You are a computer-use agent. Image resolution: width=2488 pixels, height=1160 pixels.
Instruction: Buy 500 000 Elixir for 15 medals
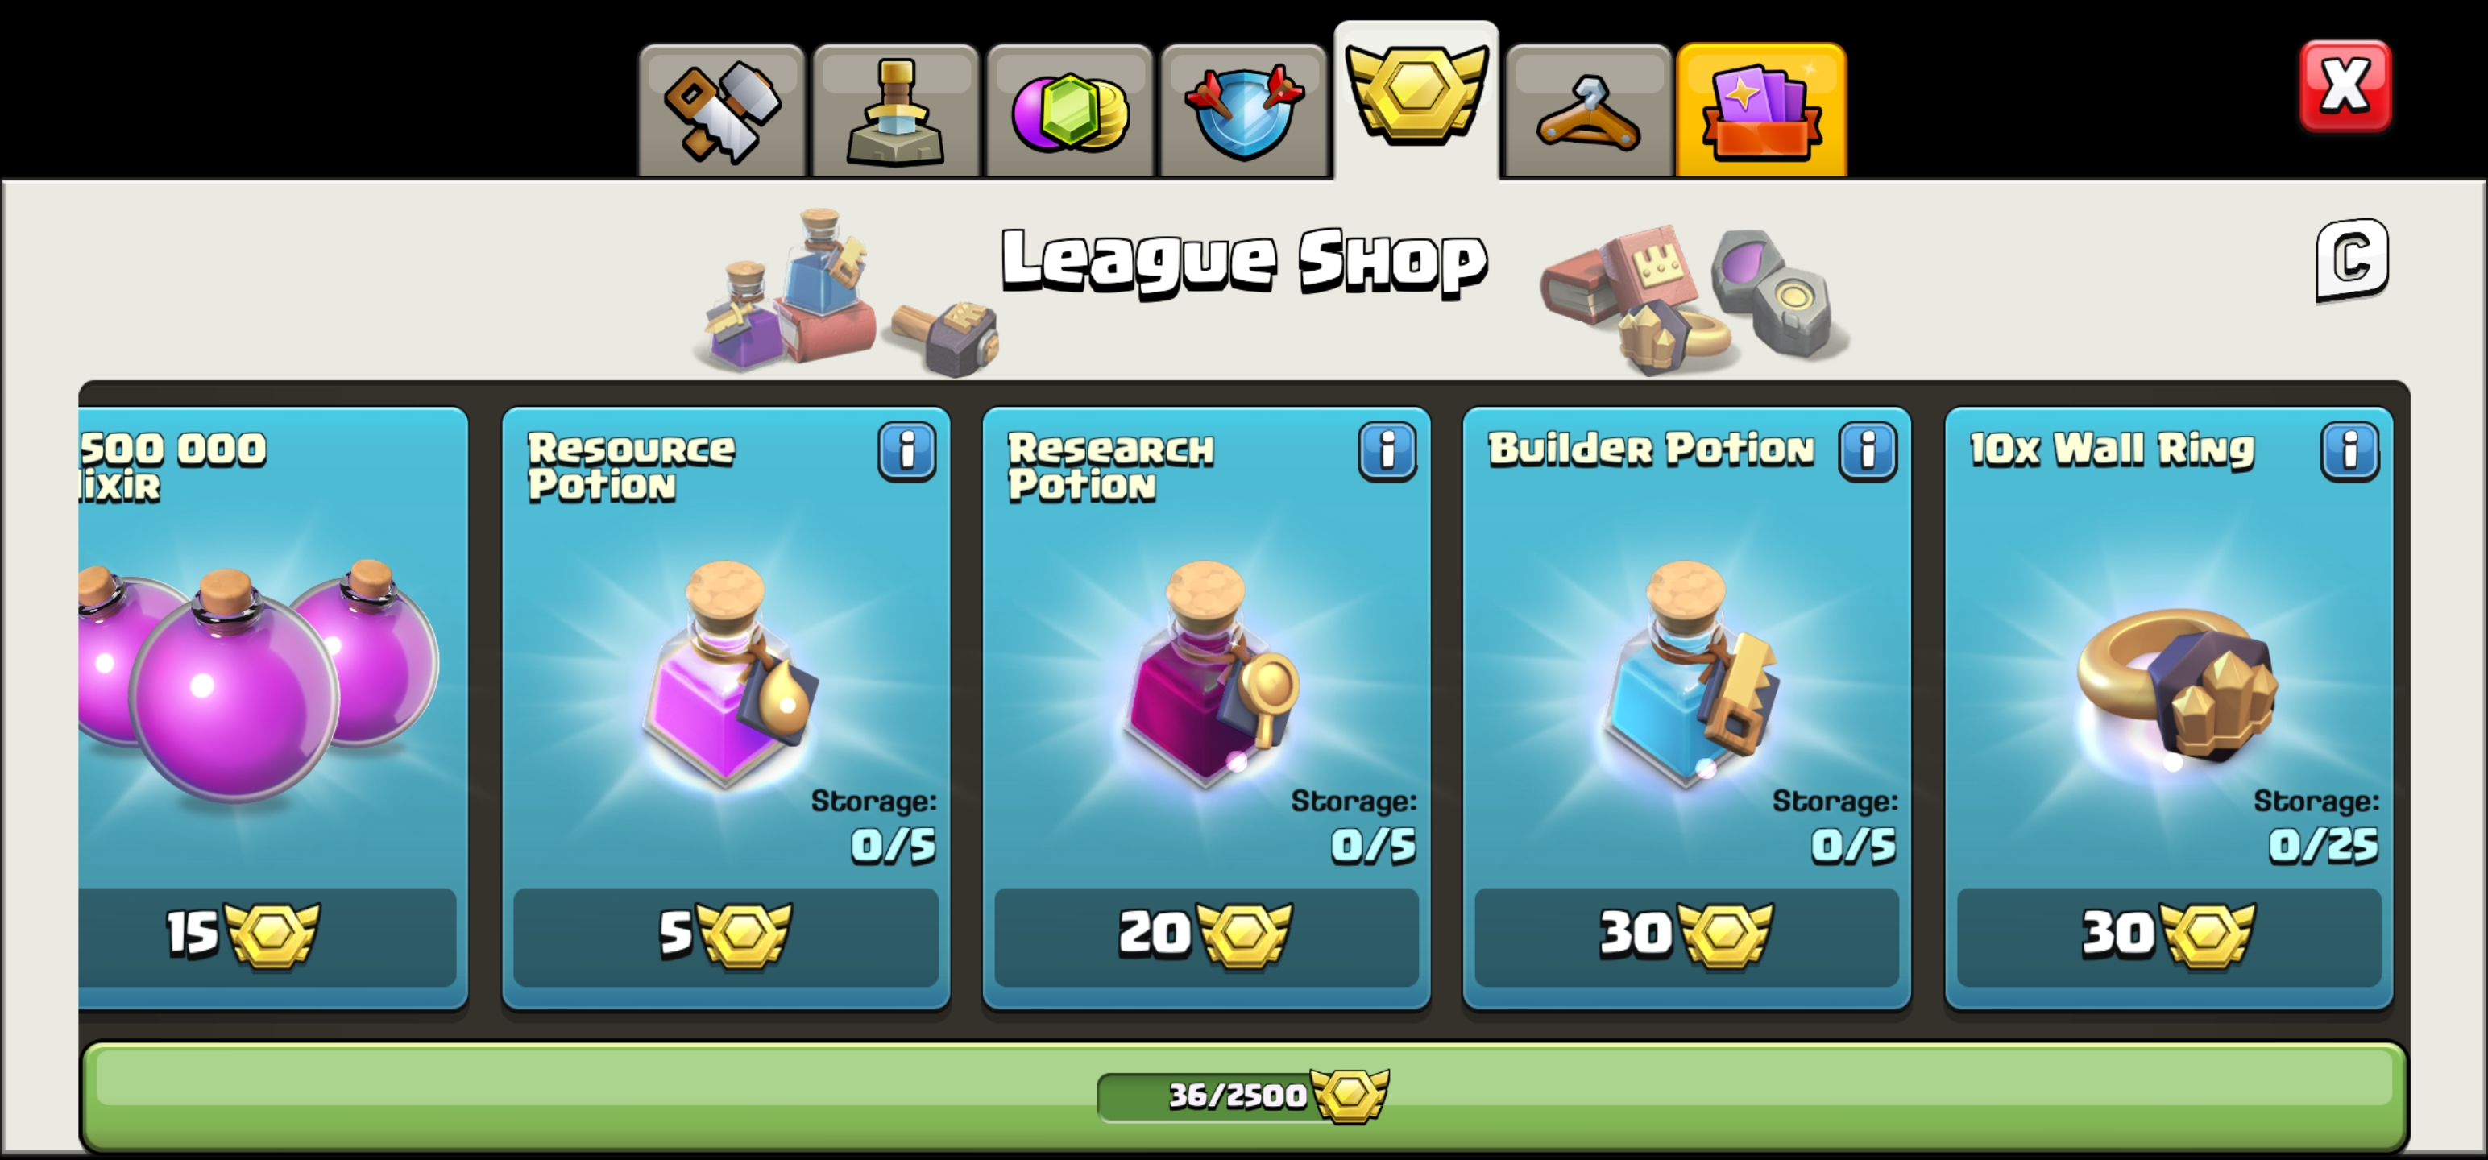click(x=267, y=936)
